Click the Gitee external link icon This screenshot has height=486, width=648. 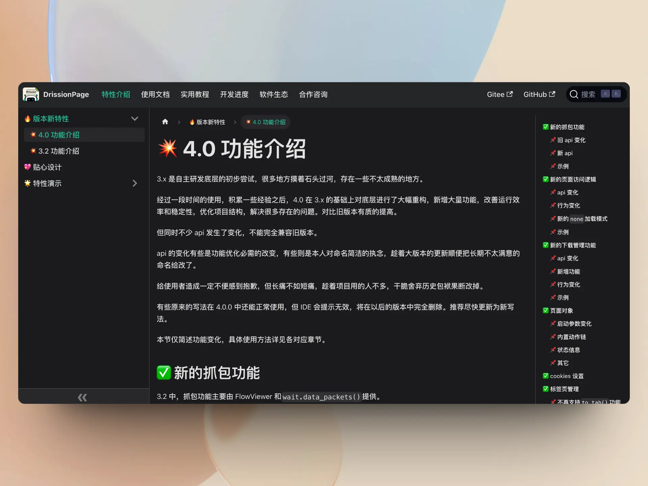click(510, 94)
